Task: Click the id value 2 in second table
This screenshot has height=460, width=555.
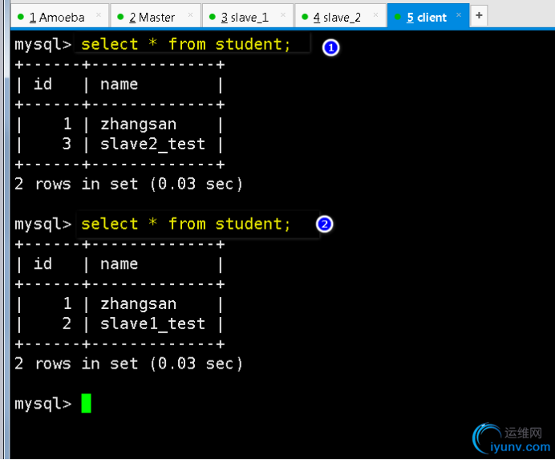Action: click(x=67, y=324)
